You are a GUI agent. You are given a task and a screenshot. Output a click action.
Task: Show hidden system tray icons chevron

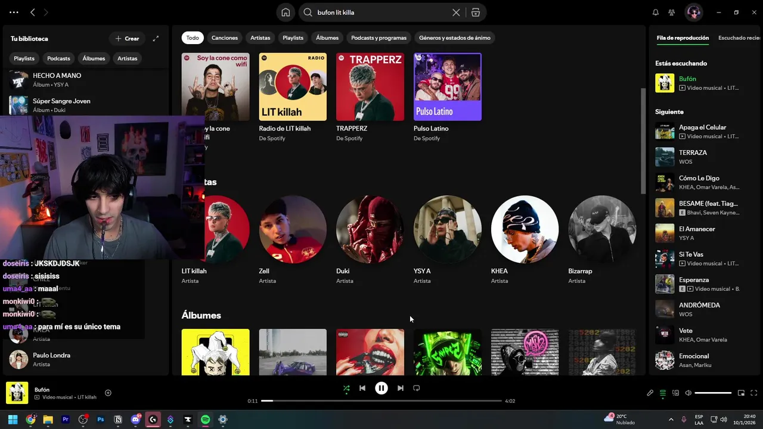(x=671, y=419)
